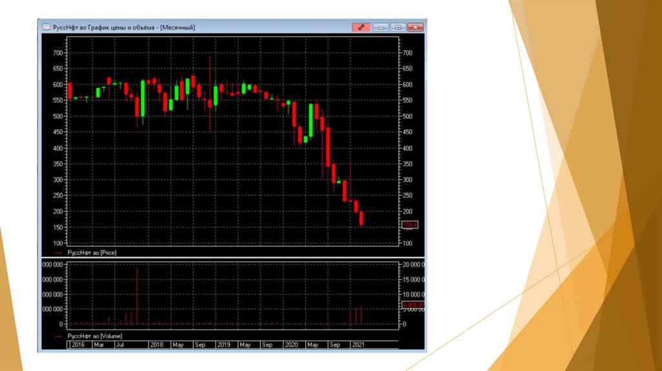Click the last red candle near 150

[x=361, y=218]
